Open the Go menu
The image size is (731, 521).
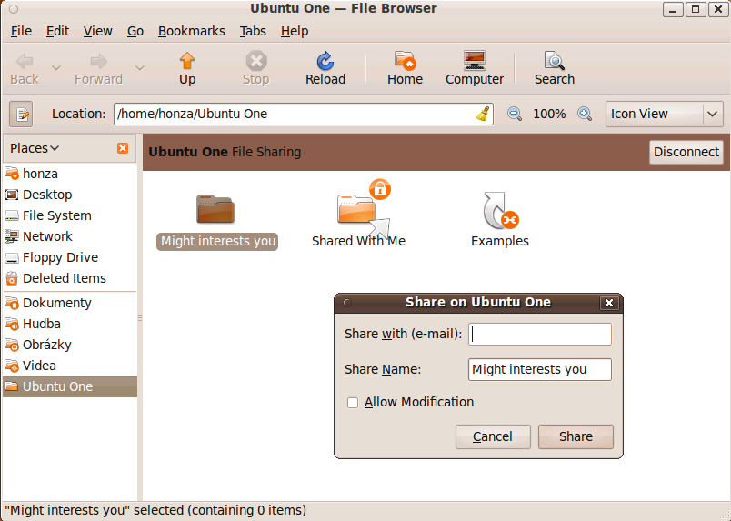coord(135,31)
